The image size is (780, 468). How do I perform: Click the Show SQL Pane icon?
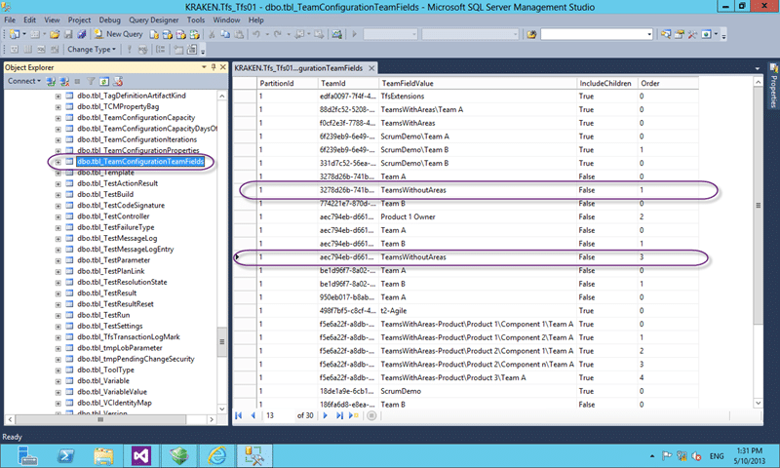point(41,49)
